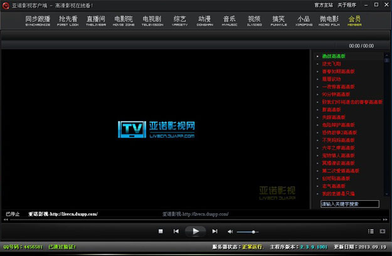
Task: Switch to the 电视剧 television tab
Action: point(152,21)
